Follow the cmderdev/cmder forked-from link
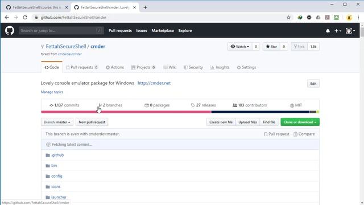The height and width of the screenshot is (205, 364). coord(70,54)
